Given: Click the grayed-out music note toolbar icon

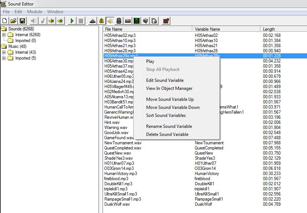Looking at the screenshot, I should 43,21.
